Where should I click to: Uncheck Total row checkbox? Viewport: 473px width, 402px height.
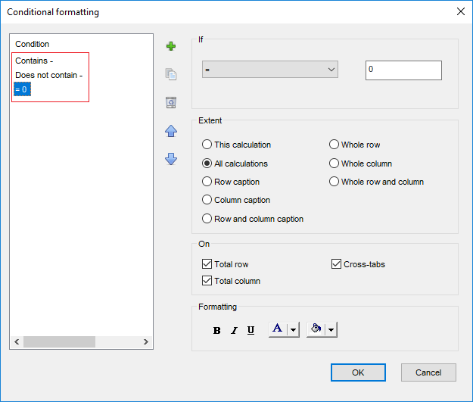(226, 264)
